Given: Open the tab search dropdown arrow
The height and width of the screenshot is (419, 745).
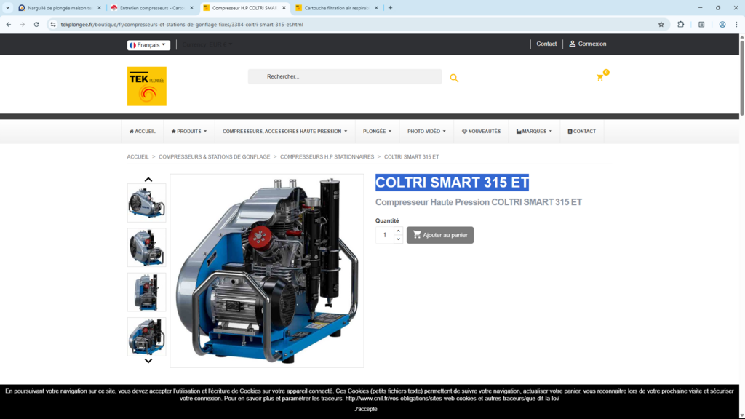Looking at the screenshot, I should (x=7, y=7).
